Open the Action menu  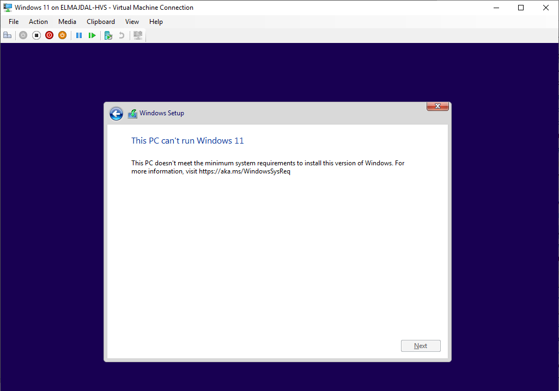[38, 22]
